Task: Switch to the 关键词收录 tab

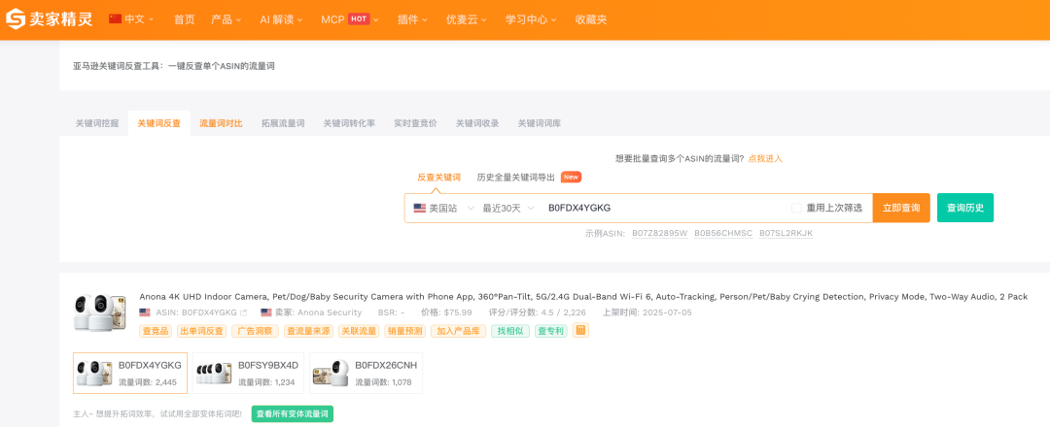Action: [x=477, y=123]
